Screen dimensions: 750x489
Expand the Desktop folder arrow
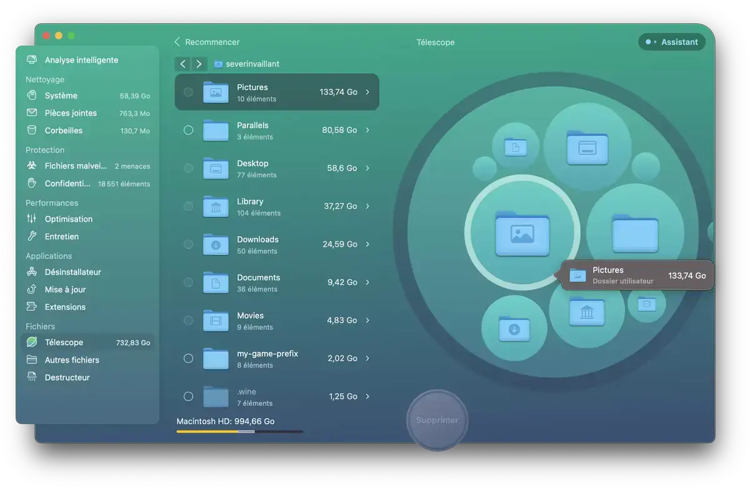pos(367,169)
